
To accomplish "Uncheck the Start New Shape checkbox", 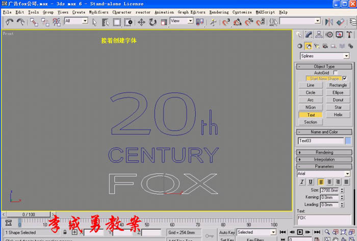I will click(345, 79).
